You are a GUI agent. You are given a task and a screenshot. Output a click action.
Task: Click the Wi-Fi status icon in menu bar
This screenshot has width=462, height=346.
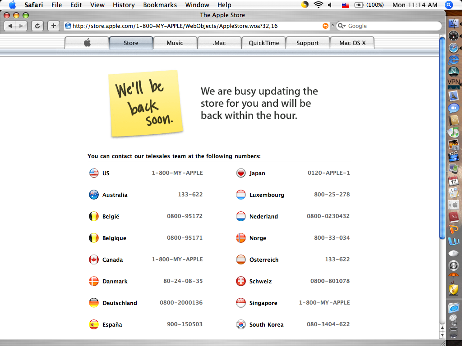[318, 5]
